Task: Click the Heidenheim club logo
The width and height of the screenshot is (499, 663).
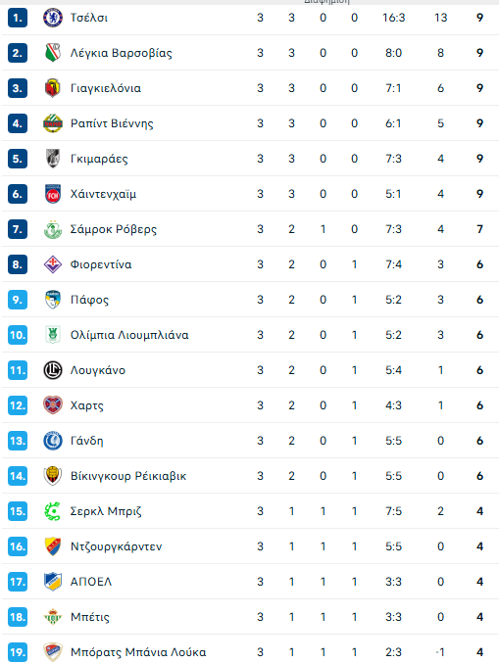Action: click(53, 194)
